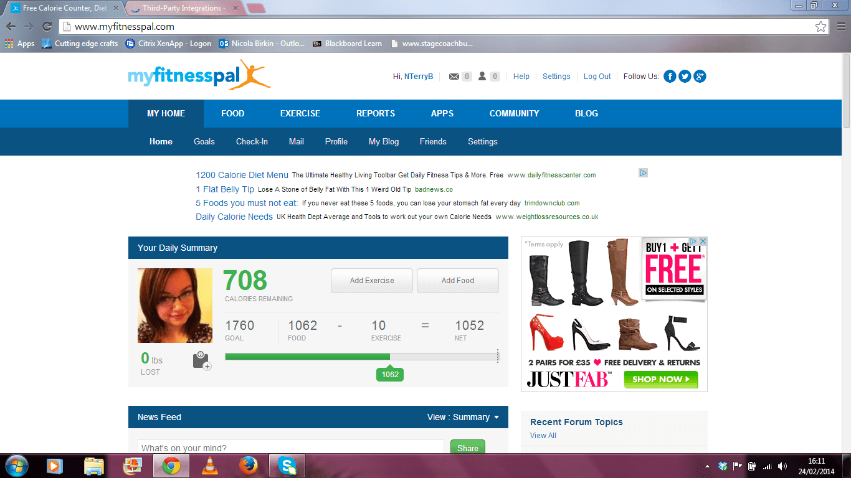
Task: Click the Chrome forward arrow
Action: [29, 27]
